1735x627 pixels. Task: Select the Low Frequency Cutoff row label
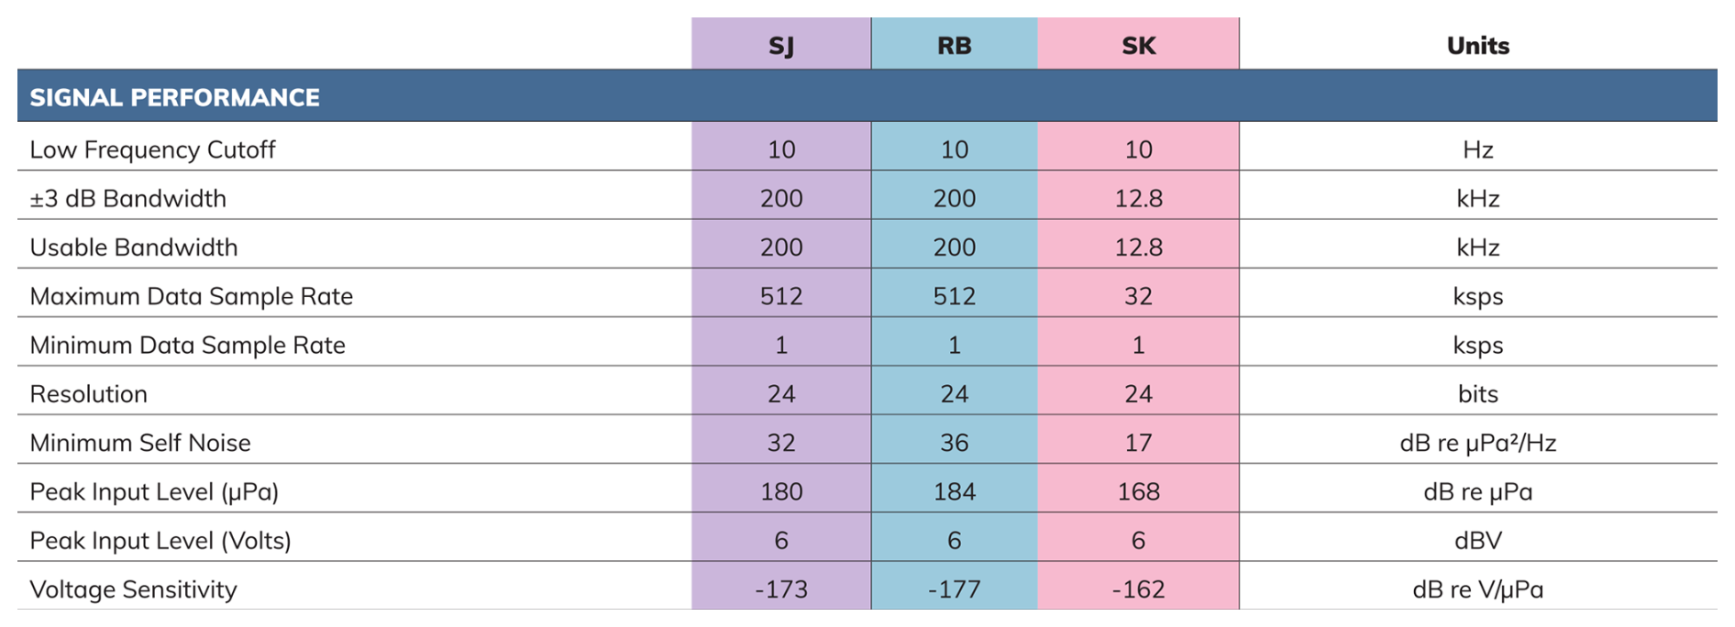point(152,149)
